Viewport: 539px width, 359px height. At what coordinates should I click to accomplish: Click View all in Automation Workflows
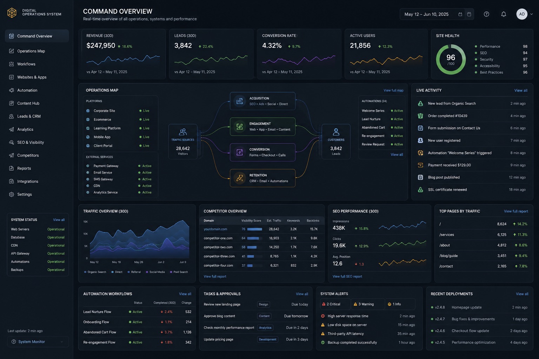coord(185,294)
